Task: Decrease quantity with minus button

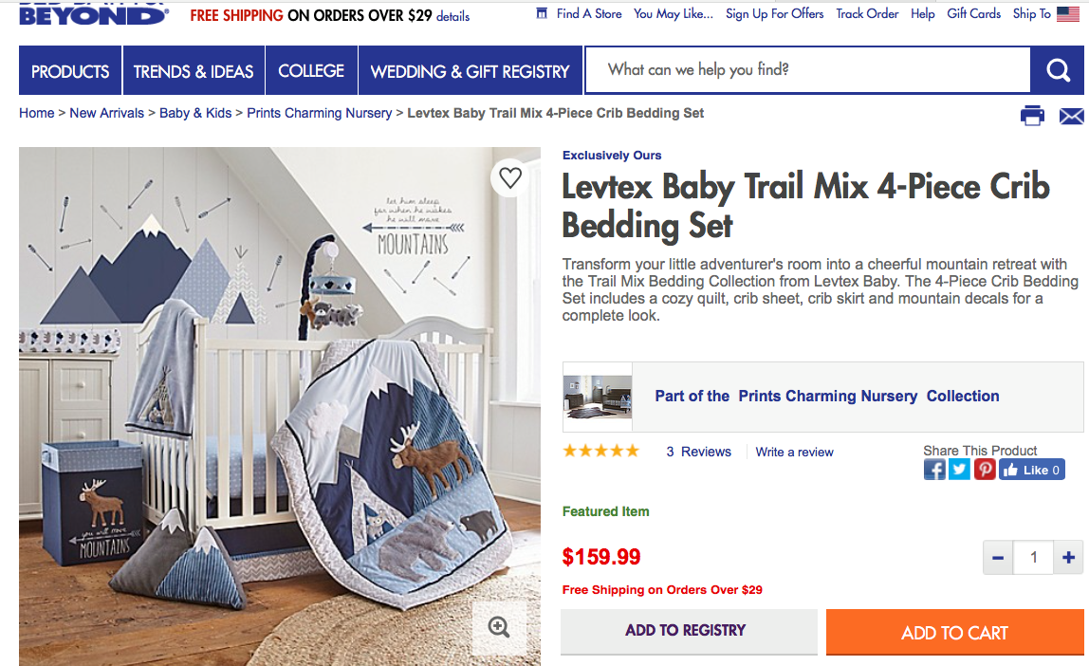Action: point(998,557)
